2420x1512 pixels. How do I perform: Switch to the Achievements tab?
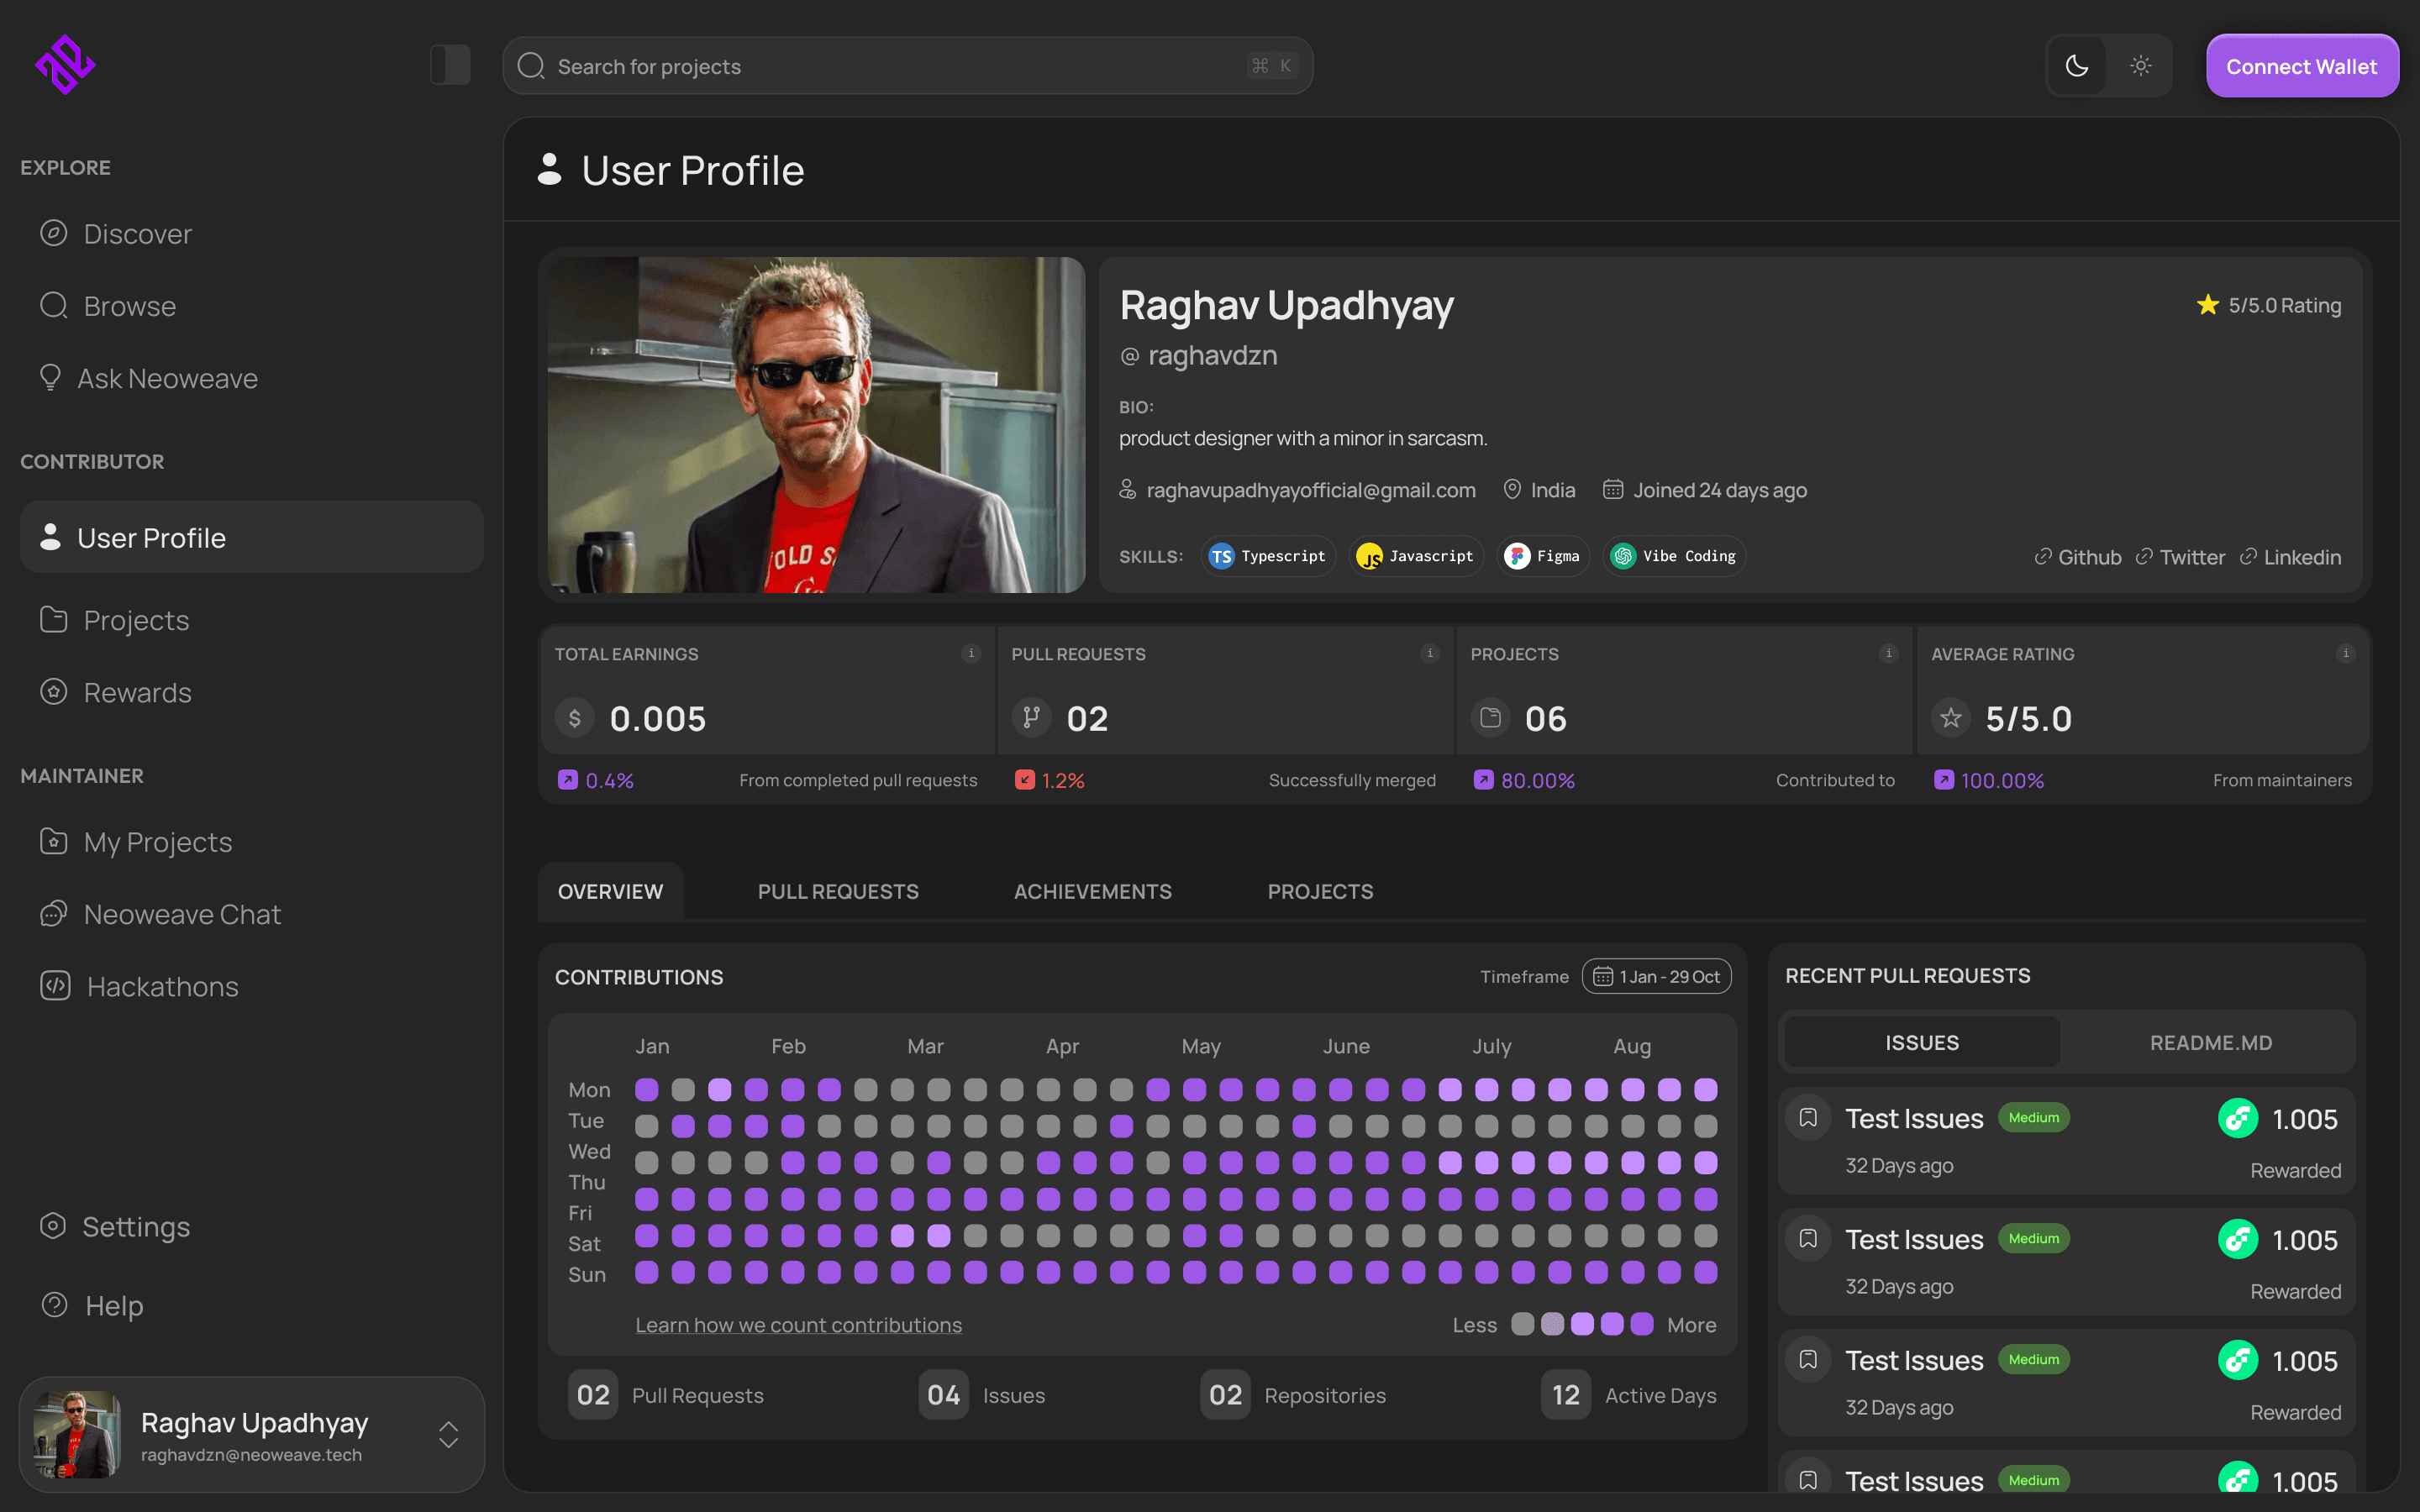click(x=1092, y=891)
